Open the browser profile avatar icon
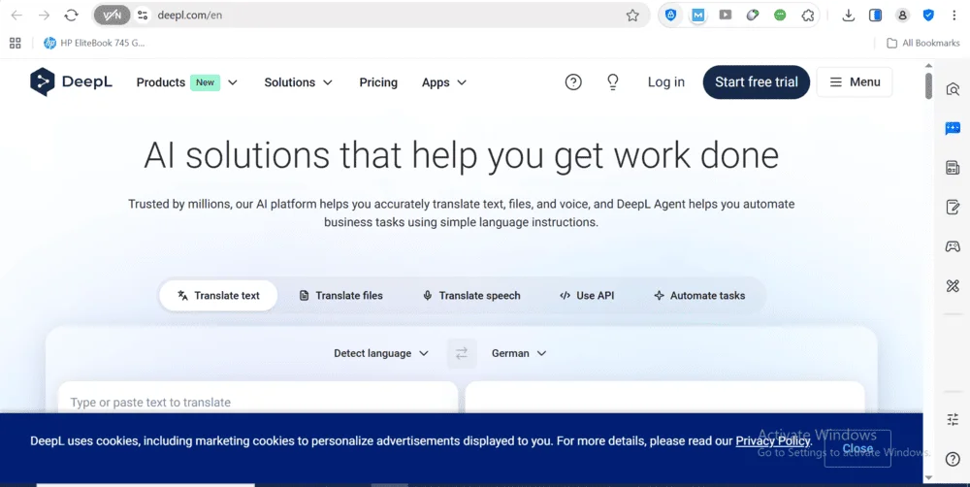The width and height of the screenshot is (970, 487). coord(902,16)
